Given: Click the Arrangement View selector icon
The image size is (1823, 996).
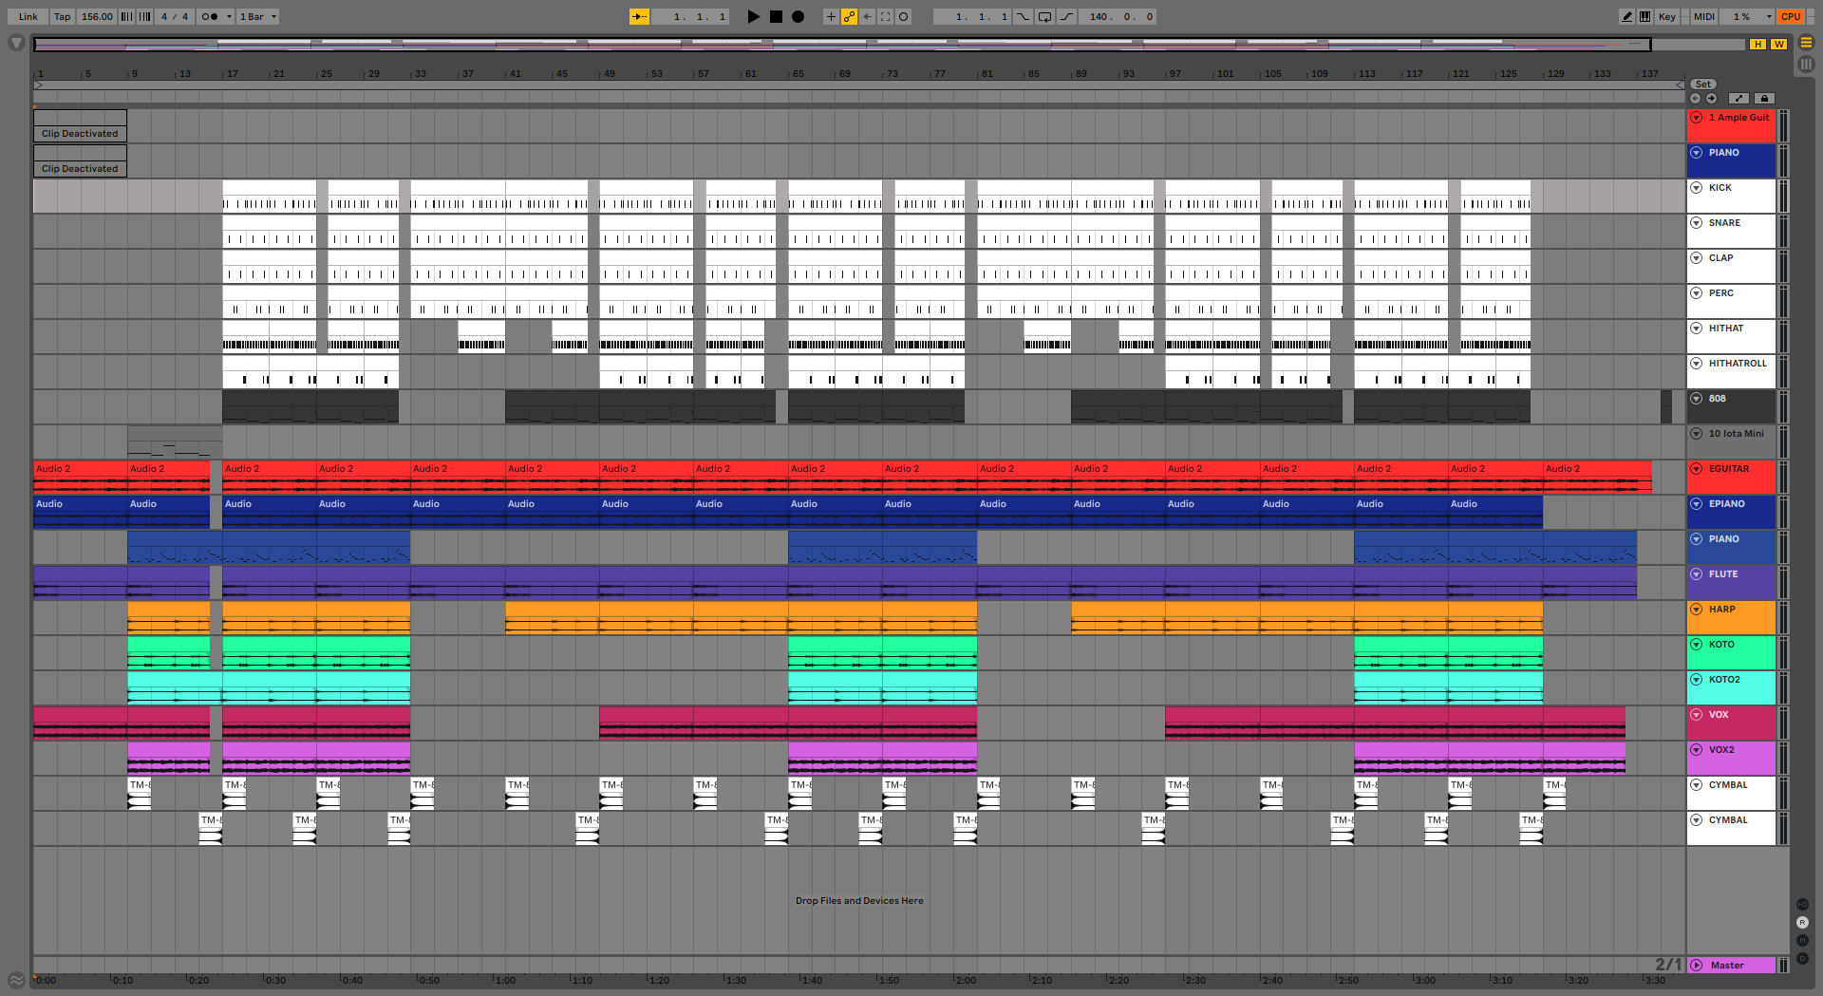Looking at the screenshot, I should pyautogui.click(x=1806, y=43).
